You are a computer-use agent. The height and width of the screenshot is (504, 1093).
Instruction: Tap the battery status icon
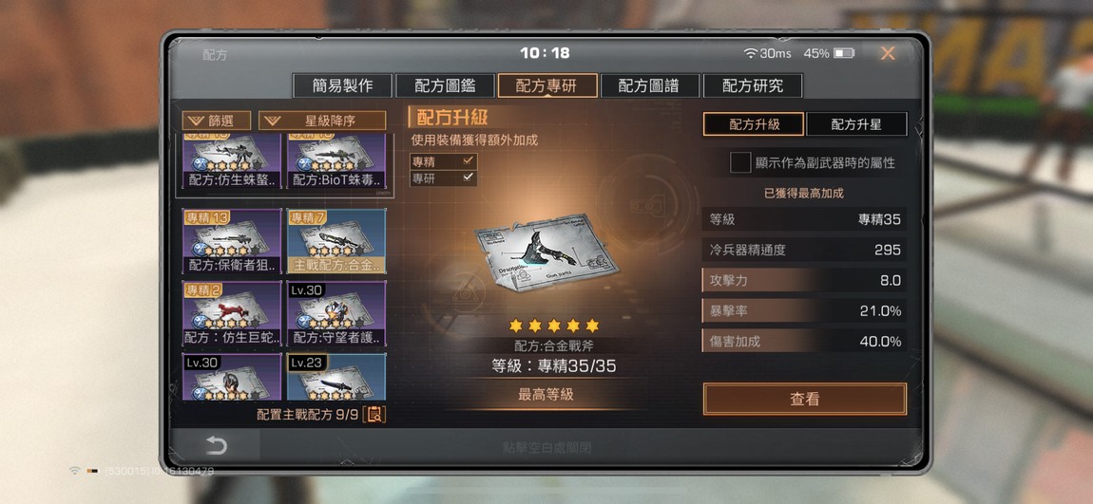843,53
